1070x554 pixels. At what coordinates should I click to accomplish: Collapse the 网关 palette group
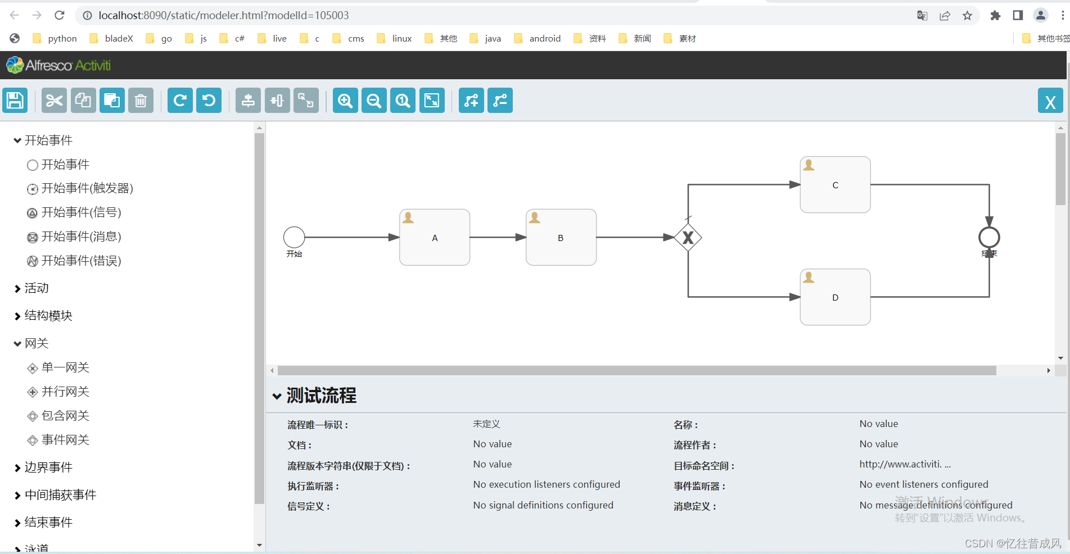31,343
